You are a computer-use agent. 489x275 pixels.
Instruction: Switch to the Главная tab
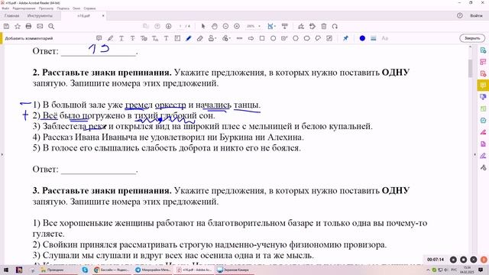tap(12, 15)
